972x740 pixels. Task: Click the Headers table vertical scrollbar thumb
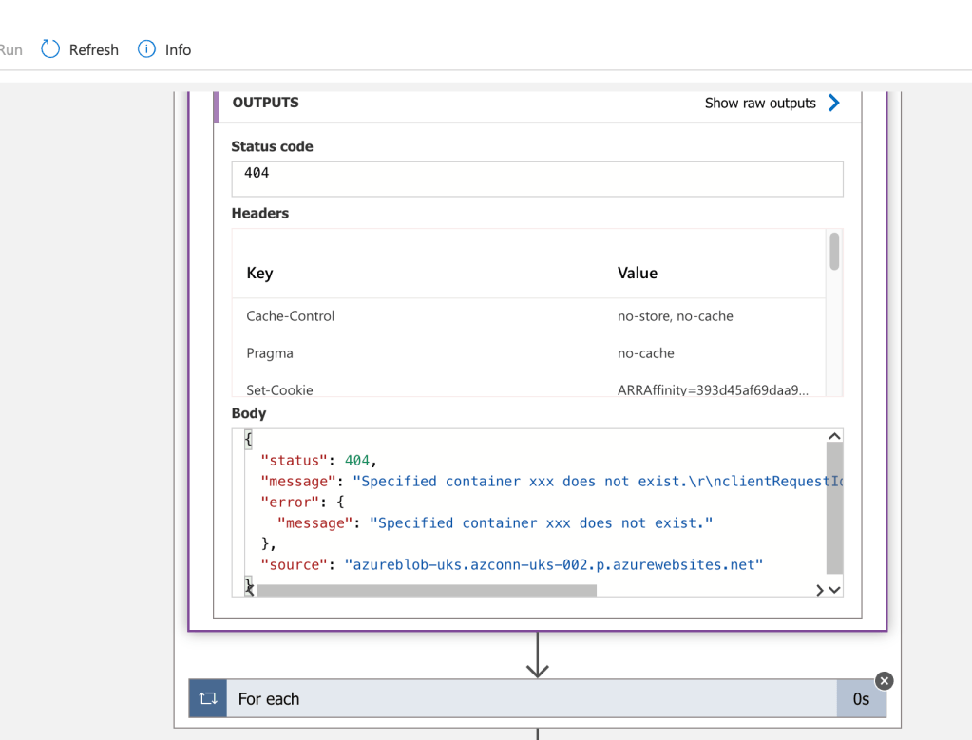[x=834, y=251]
